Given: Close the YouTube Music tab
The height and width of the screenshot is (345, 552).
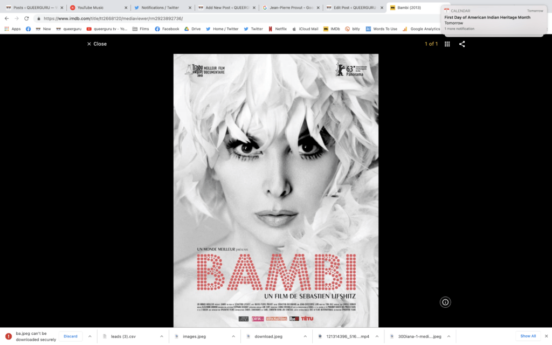Looking at the screenshot, I should tap(126, 8).
